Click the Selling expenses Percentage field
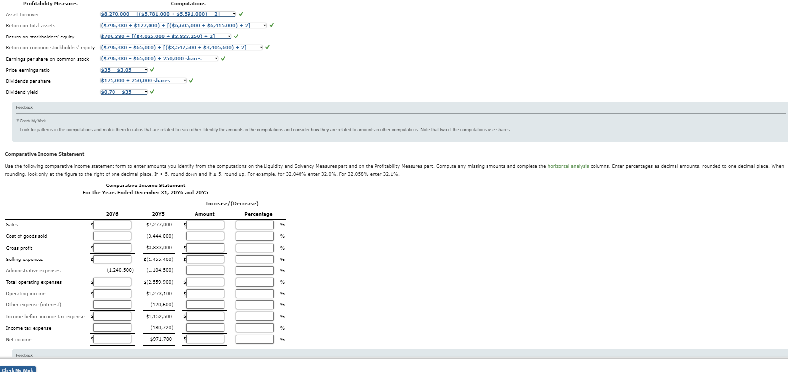Image resolution: width=788 pixels, height=372 pixels. (x=255, y=259)
